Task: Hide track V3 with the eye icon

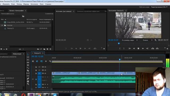Action: [x=45, y=67]
